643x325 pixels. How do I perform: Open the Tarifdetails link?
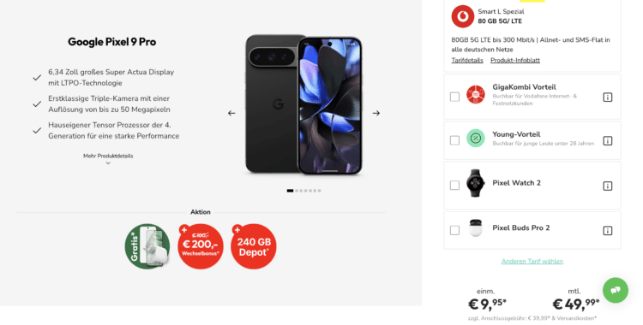467,60
